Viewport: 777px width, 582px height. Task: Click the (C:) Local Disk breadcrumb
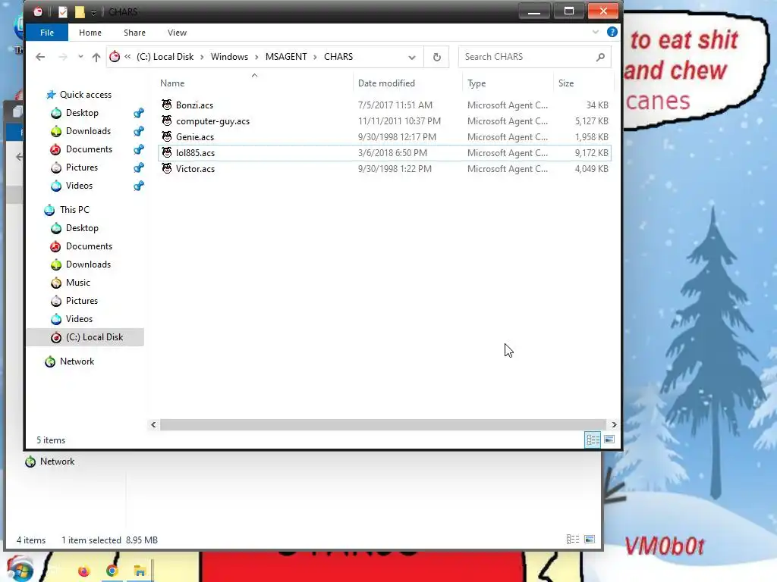pyautogui.click(x=165, y=57)
